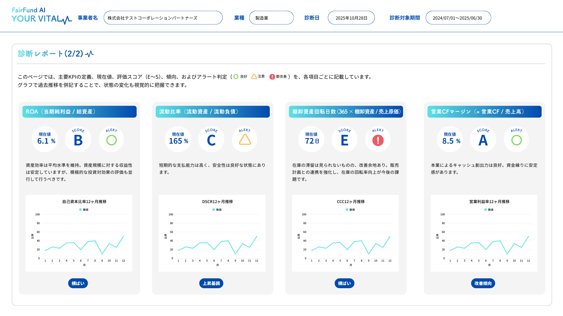This screenshot has width=563, height=316.
Task: Open the 業種 selector showing 製造業
Action: point(271,18)
